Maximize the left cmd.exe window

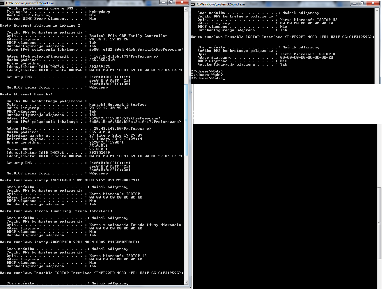pos(171,3)
